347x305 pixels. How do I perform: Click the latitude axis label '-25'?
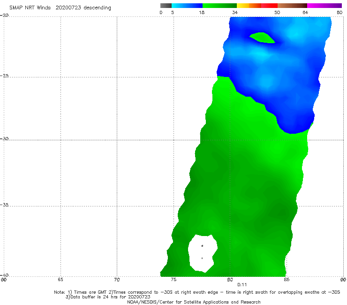pos(4,76)
